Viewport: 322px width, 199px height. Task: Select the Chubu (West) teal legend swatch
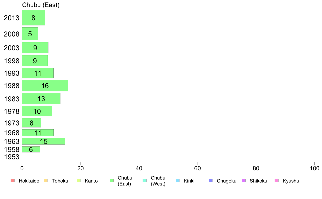click(144, 181)
